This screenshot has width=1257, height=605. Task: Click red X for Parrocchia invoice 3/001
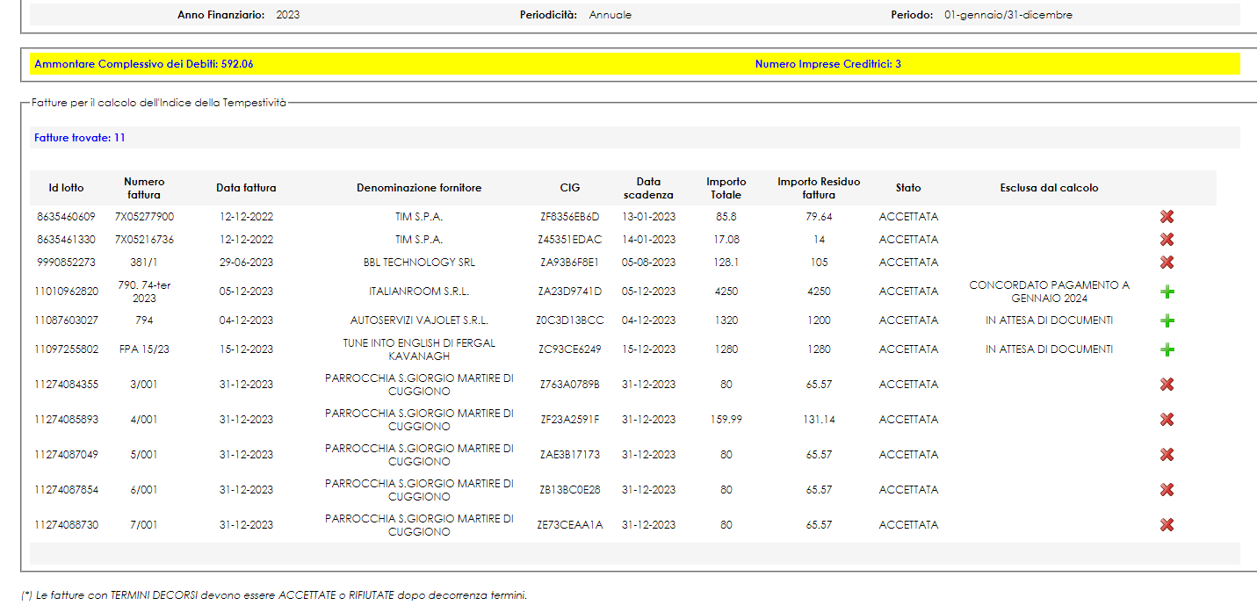click(1167, 385)
